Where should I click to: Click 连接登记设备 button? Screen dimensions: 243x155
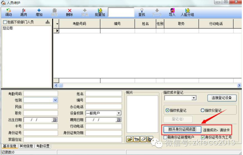(x=222, y=98)
